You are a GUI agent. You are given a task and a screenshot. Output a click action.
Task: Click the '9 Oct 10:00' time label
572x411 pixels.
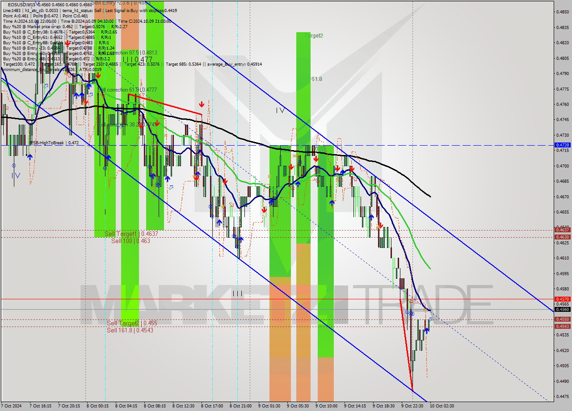326,406
